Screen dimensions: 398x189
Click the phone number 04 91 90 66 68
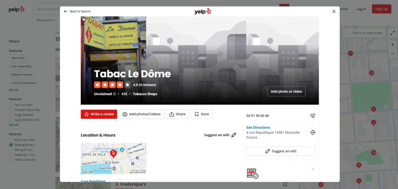click(257, 116)
